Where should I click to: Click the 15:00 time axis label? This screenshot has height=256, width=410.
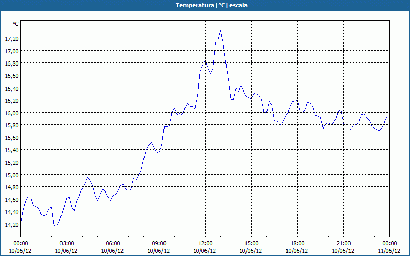[251, 244]
